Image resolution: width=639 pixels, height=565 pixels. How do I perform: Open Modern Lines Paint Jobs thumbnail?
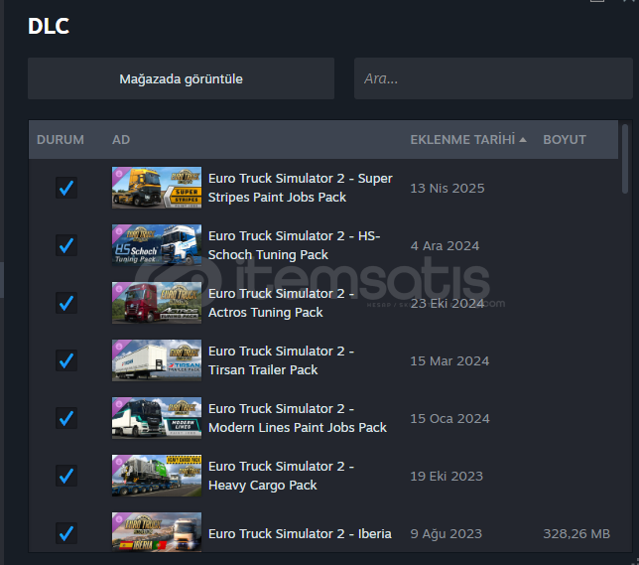coord(157,418)
